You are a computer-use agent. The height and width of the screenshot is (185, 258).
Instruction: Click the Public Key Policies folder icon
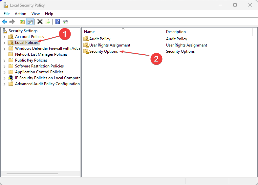click(x=11, y=60)
